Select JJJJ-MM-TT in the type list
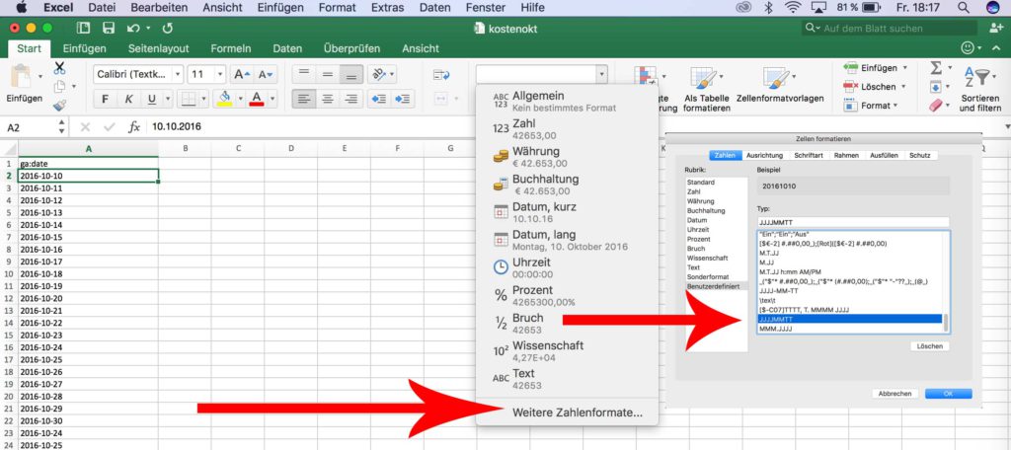Screen dimensions: 1011x450 pos(778,291)
